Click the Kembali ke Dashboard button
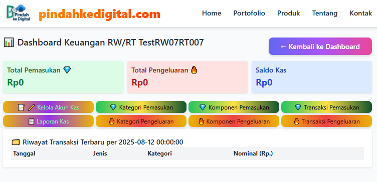The width and height of the screenshot is (377, 182). point(320,46)
